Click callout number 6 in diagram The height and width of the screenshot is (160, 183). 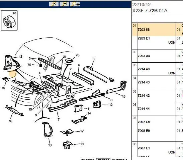tap(79, 65)
